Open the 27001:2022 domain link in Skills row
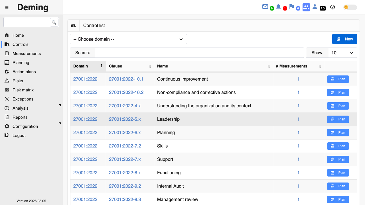Screen dimensions: 365x205 click(85, 146)
